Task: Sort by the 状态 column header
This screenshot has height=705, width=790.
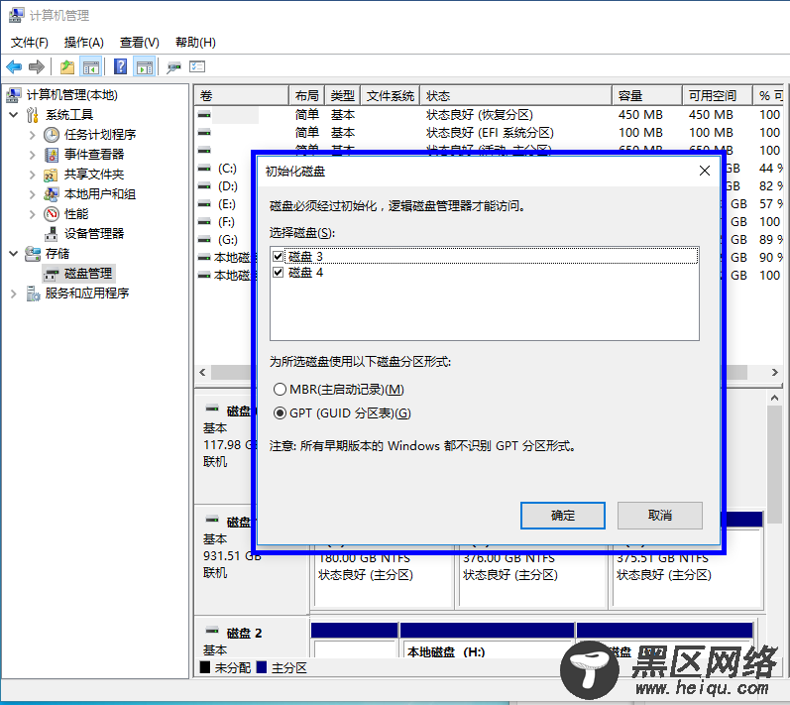Action: [515, 96]
